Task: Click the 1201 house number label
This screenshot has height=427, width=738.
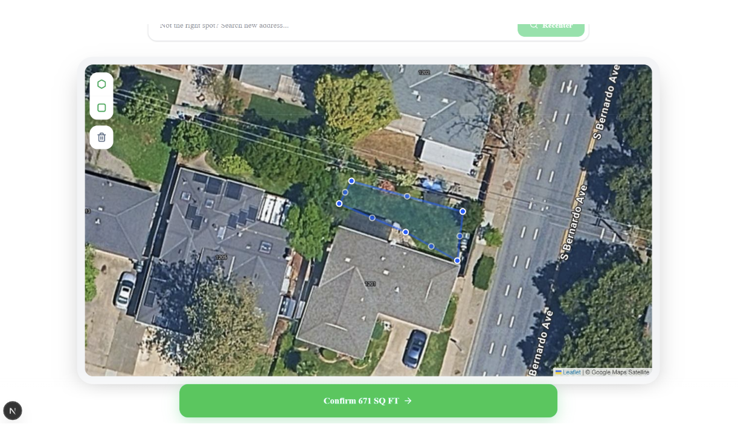Action: coord(370,284)
